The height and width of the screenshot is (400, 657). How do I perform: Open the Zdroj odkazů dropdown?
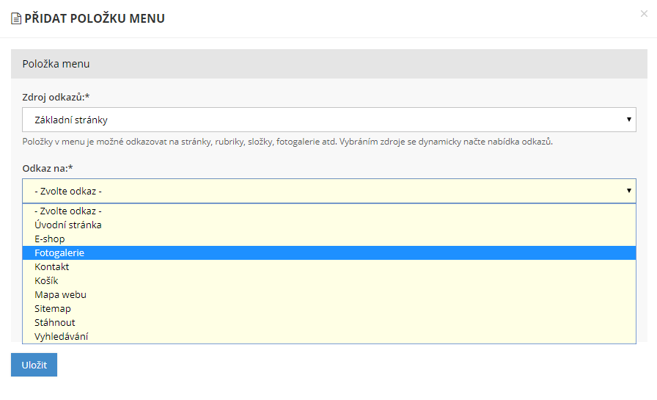click(x=328, y=120)
